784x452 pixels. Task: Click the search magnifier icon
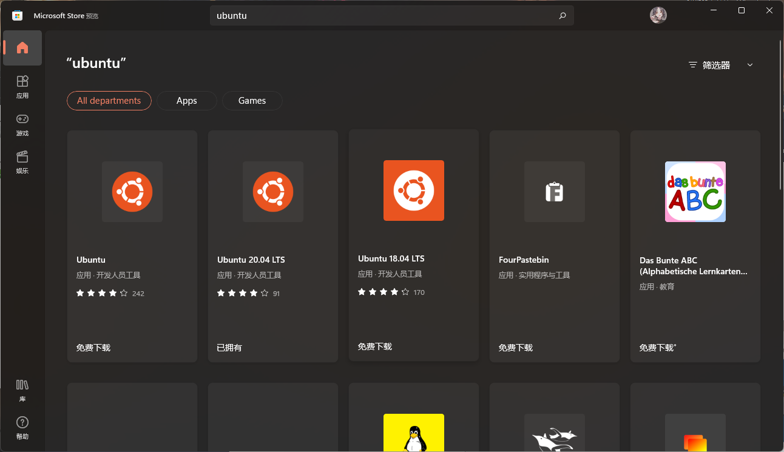tap(563, 16)
